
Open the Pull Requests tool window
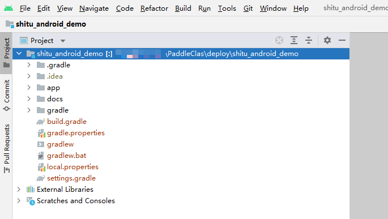point(6,148)
